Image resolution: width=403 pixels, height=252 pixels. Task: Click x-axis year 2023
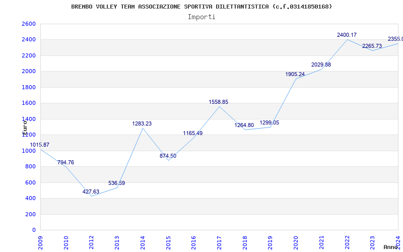coord(373,242)
